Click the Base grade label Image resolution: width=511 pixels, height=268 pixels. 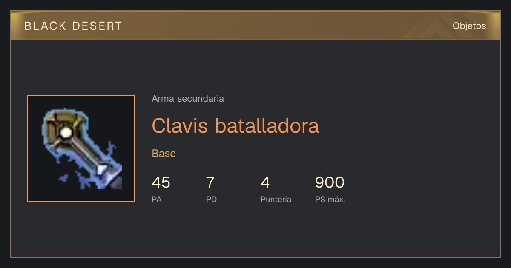tap(164, 154)
